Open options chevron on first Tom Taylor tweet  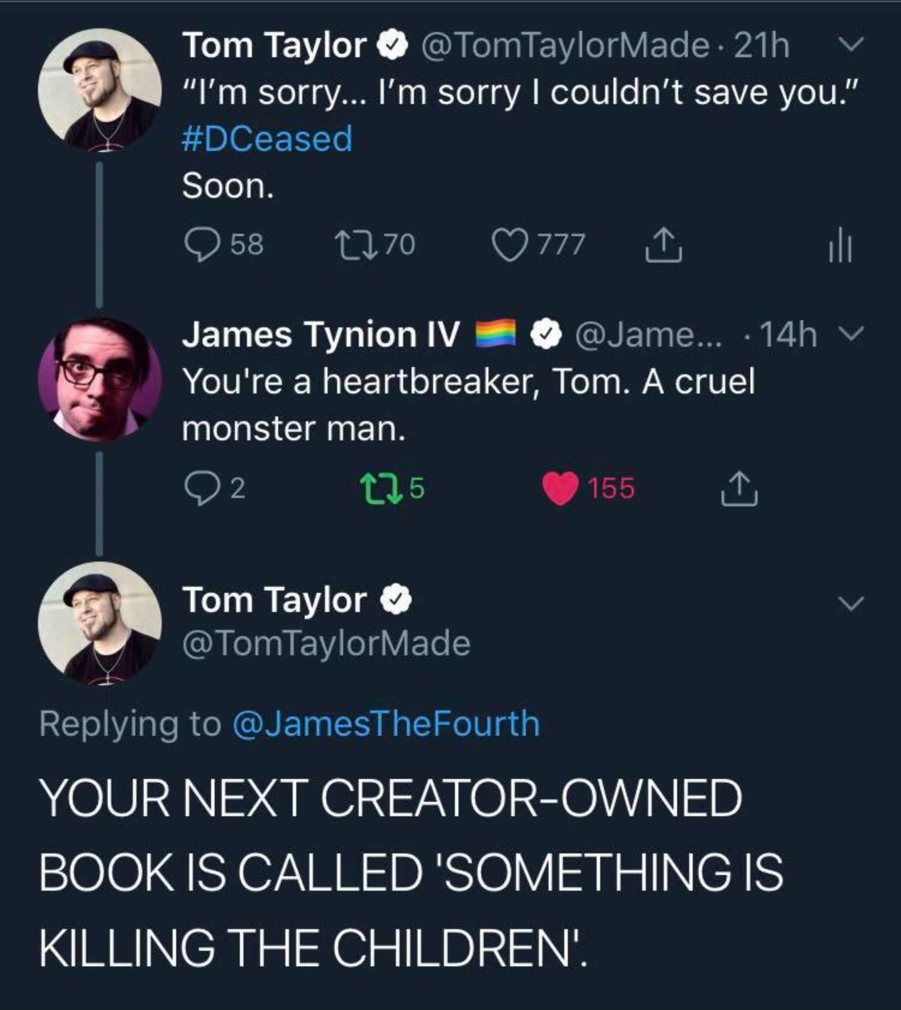pyautogui.click(x=851, y=45)
